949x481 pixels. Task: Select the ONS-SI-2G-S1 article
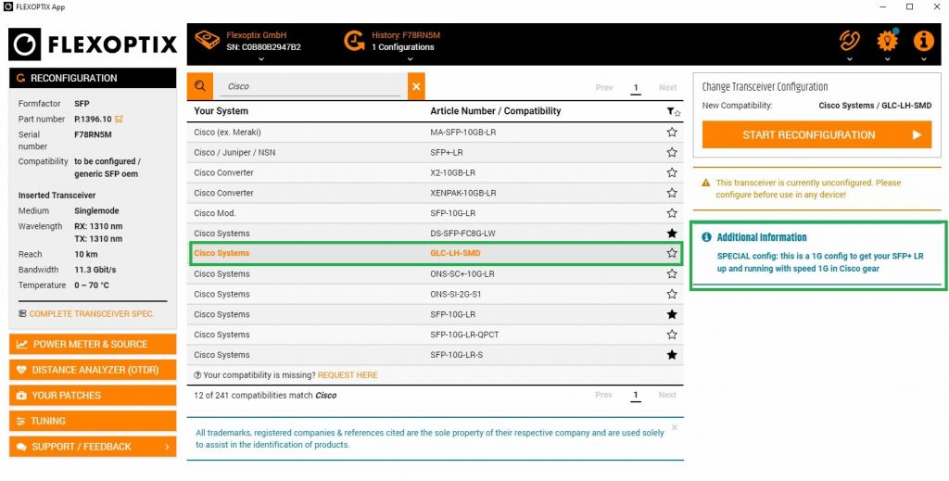[456, 294]
